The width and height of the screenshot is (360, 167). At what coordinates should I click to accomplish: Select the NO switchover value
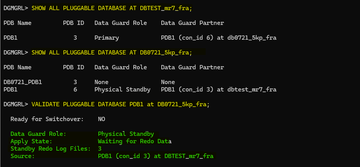(101, 119)
